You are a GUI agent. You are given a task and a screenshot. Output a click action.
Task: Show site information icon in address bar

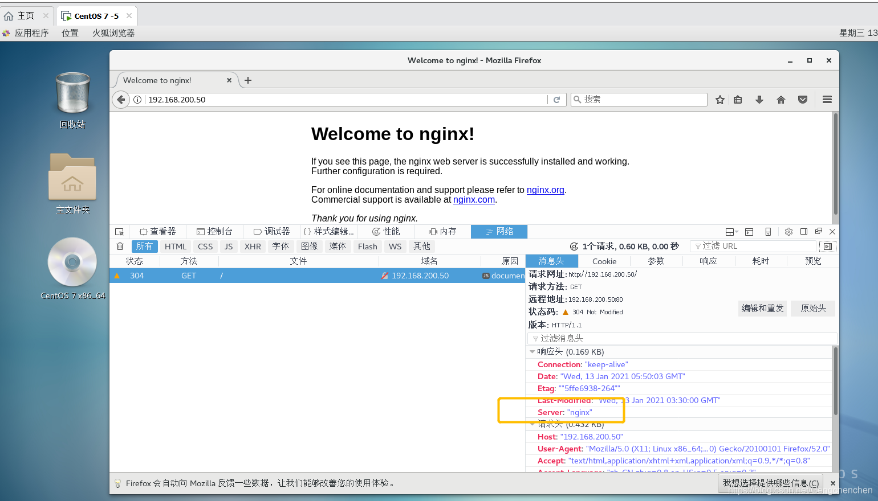coord(137,100)
